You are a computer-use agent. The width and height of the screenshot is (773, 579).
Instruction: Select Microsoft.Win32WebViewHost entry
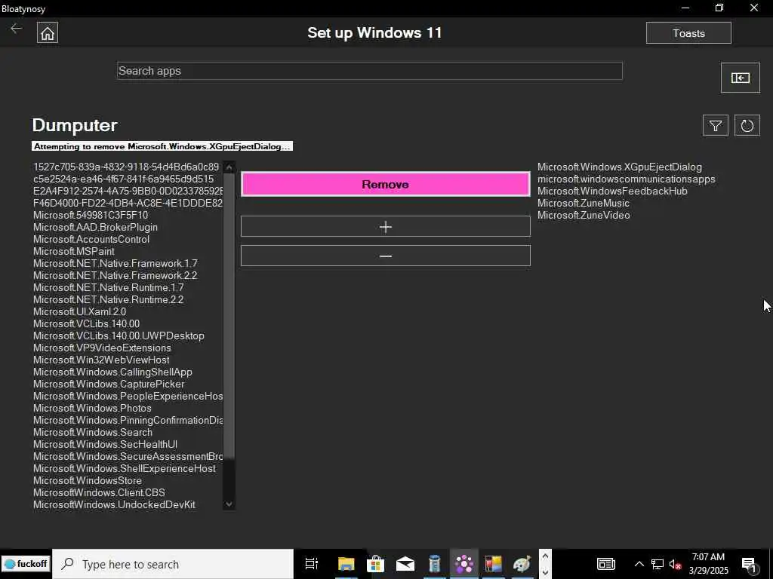coord(102,360)
